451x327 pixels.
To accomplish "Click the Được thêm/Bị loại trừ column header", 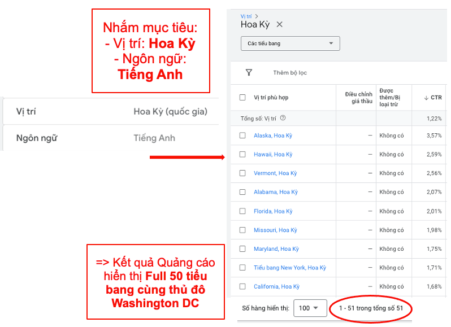I will (x=390, y=97).
